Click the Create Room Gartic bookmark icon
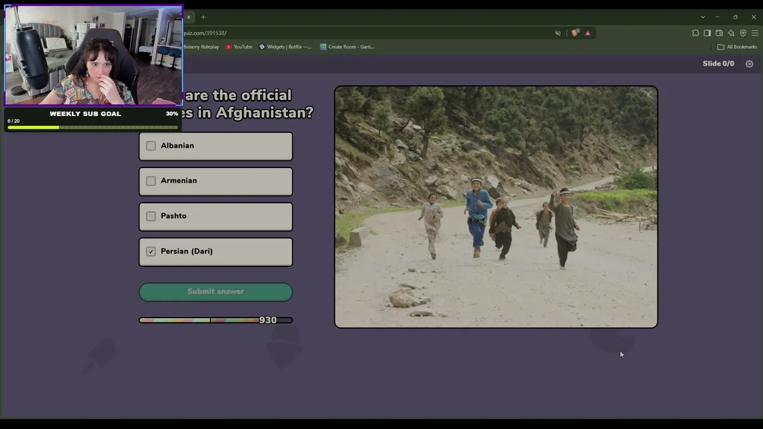 (x=323, y=47)
